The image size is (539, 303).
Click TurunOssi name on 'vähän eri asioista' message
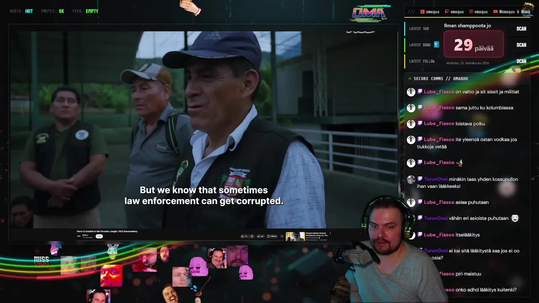(x=436, y=218)
